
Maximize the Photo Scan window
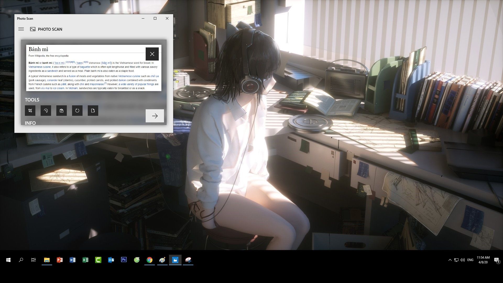coord(155,18)
